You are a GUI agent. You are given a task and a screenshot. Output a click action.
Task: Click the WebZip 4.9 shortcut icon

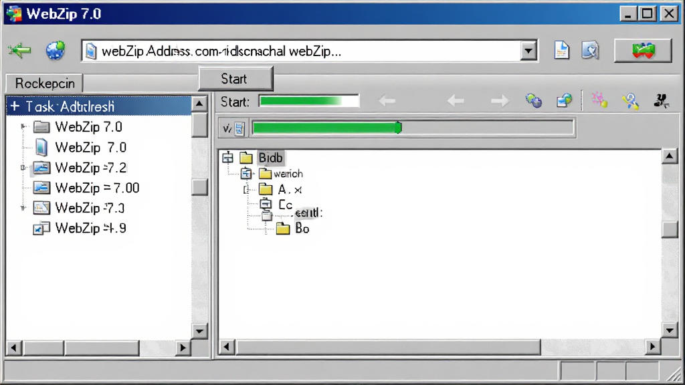coord(41,228)
